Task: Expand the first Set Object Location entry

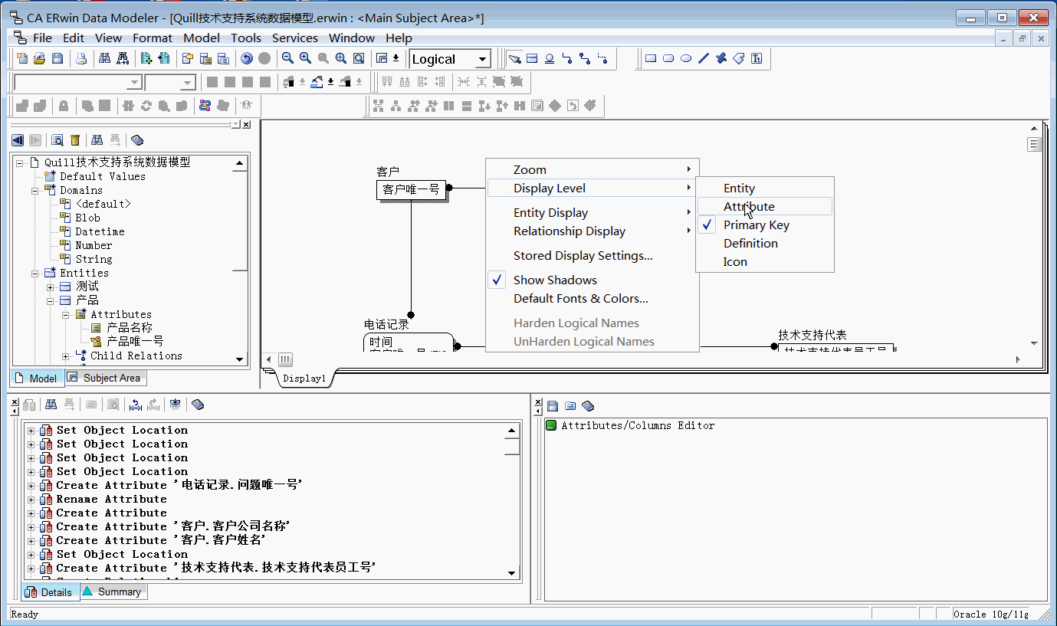Action: [x=31, y=431]
